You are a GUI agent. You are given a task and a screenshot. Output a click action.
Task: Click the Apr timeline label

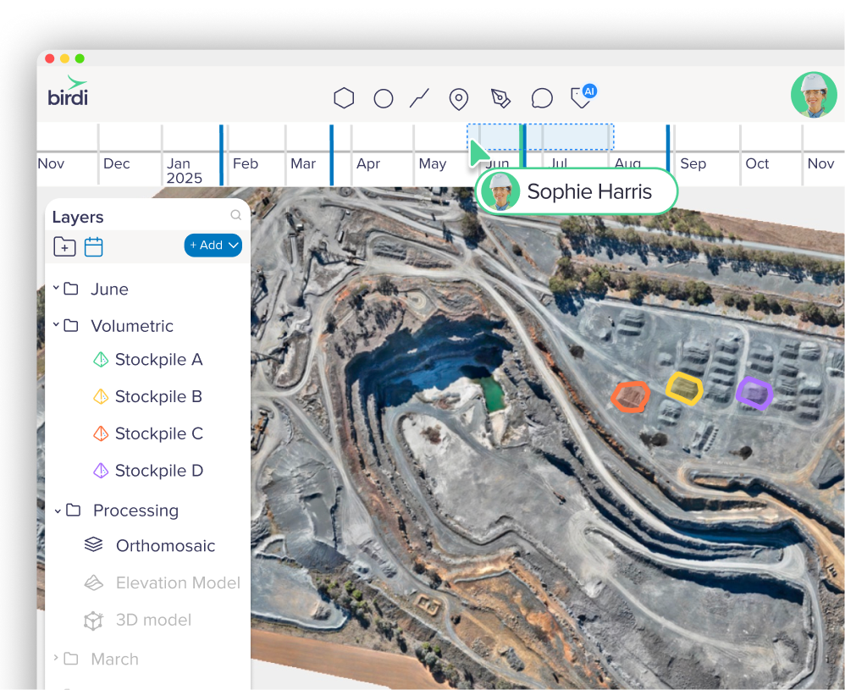368,163
